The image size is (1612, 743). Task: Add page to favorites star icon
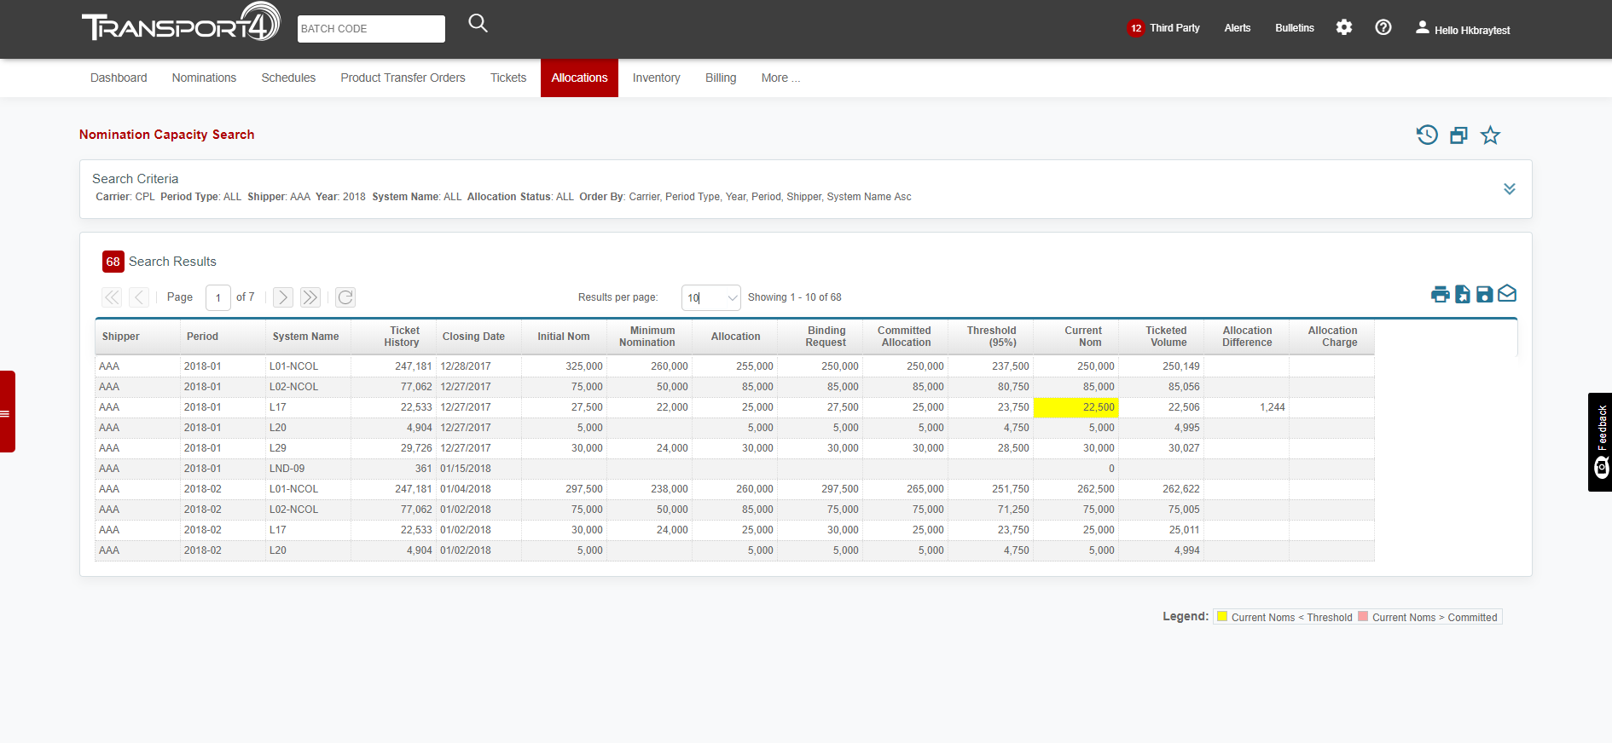point(1489,135)
